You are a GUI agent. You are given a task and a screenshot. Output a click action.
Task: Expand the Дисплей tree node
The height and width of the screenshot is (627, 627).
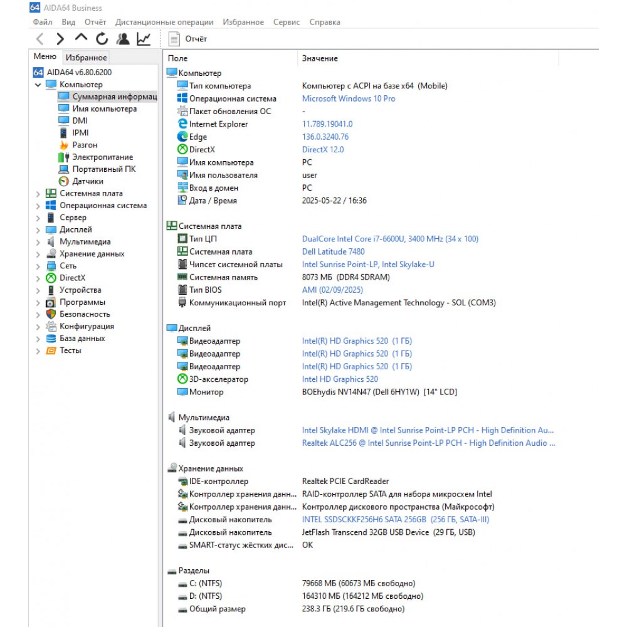click(38, 230)
